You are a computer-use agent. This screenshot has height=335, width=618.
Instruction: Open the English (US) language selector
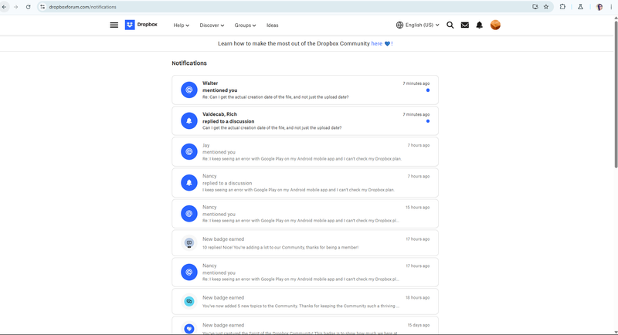417,25
